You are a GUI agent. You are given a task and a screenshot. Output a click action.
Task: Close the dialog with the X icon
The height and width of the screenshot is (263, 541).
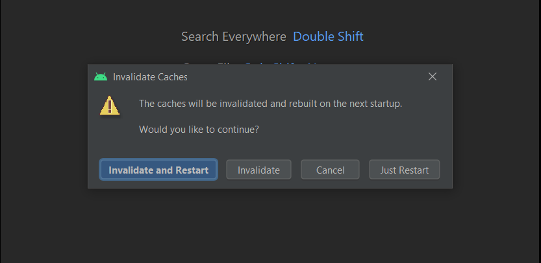coord(433,76)
